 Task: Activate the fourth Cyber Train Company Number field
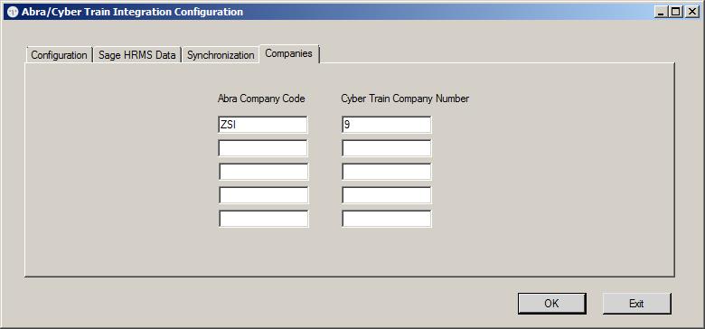click(x=387, y=195)
